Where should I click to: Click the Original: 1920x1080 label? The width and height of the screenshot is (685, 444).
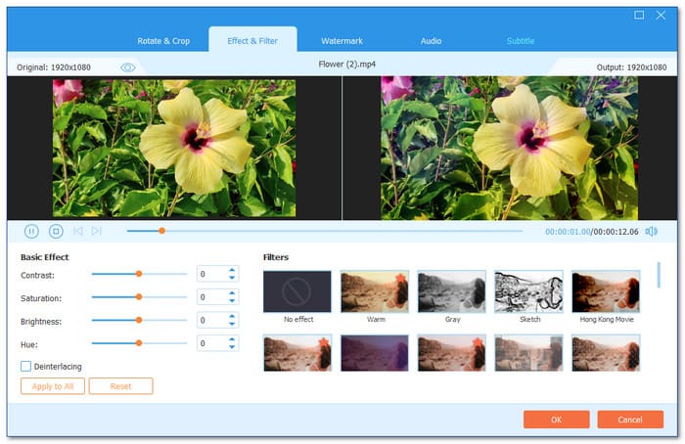pyautogui.click(x=54, y=67)
